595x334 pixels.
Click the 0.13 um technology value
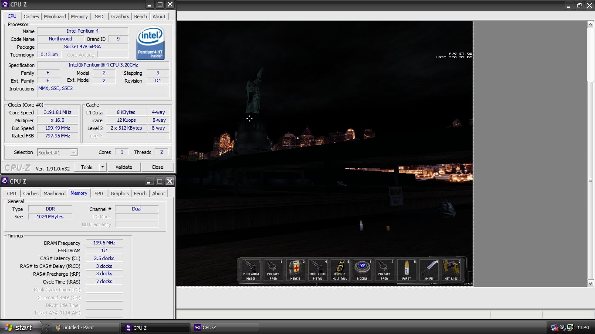point(49,54)
